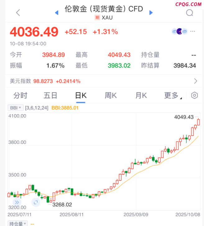204x226 pixels.
Task: Click the three-dot more options icon
Action: tap(193, 31)
